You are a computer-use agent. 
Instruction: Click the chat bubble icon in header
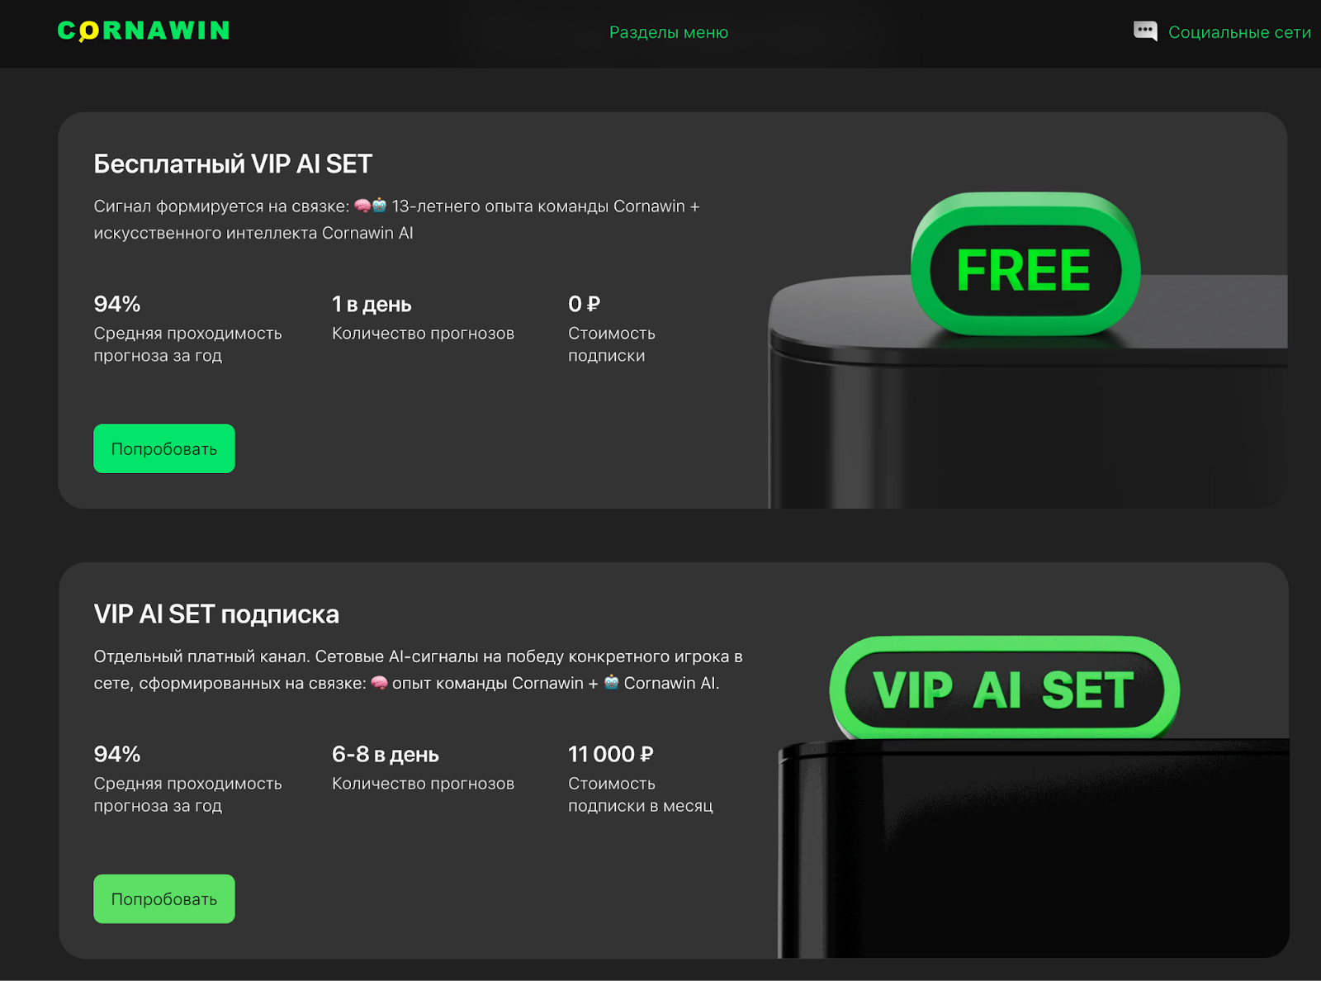[1145, 31]
